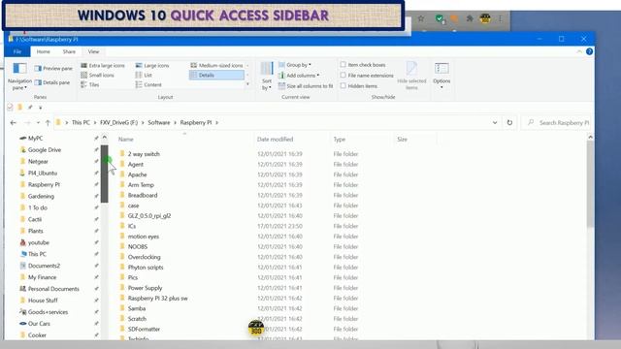Expand the breadcrumb arrow after Software

pyautogui.click(x=175, y=123)
